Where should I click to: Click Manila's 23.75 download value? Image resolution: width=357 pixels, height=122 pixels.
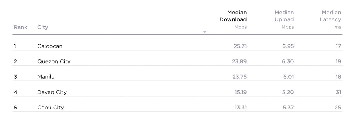click(239, 77)
